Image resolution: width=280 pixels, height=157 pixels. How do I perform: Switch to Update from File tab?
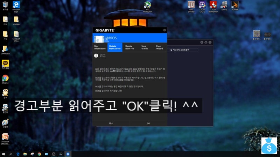[x=129, y=47]
